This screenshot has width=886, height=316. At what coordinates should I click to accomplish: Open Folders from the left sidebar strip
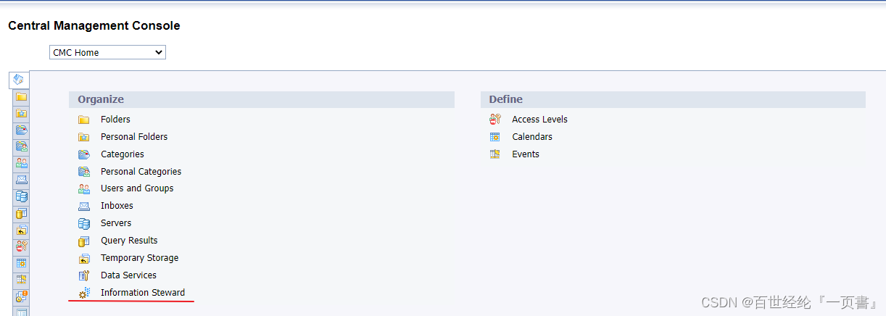22,96
